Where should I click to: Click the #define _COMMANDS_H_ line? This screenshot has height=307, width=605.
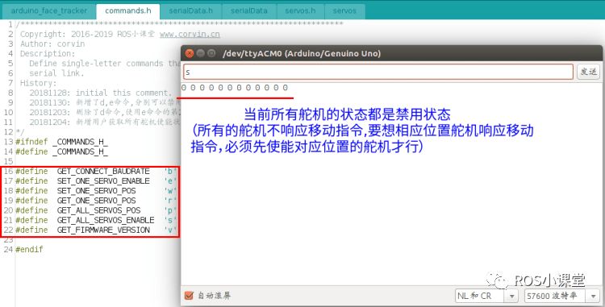[x=62, y=151]
